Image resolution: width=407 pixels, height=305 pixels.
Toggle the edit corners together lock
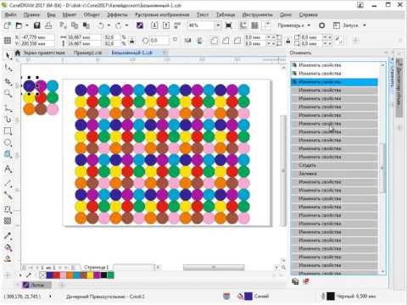[x=287, y=41]
